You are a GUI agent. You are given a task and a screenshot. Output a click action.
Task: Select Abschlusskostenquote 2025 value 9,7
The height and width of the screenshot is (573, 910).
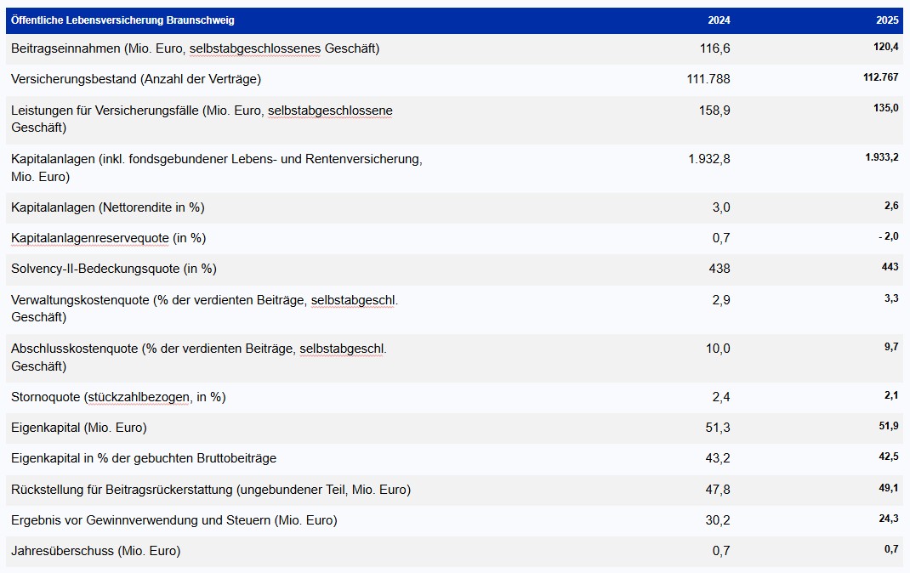click(892, 347)
